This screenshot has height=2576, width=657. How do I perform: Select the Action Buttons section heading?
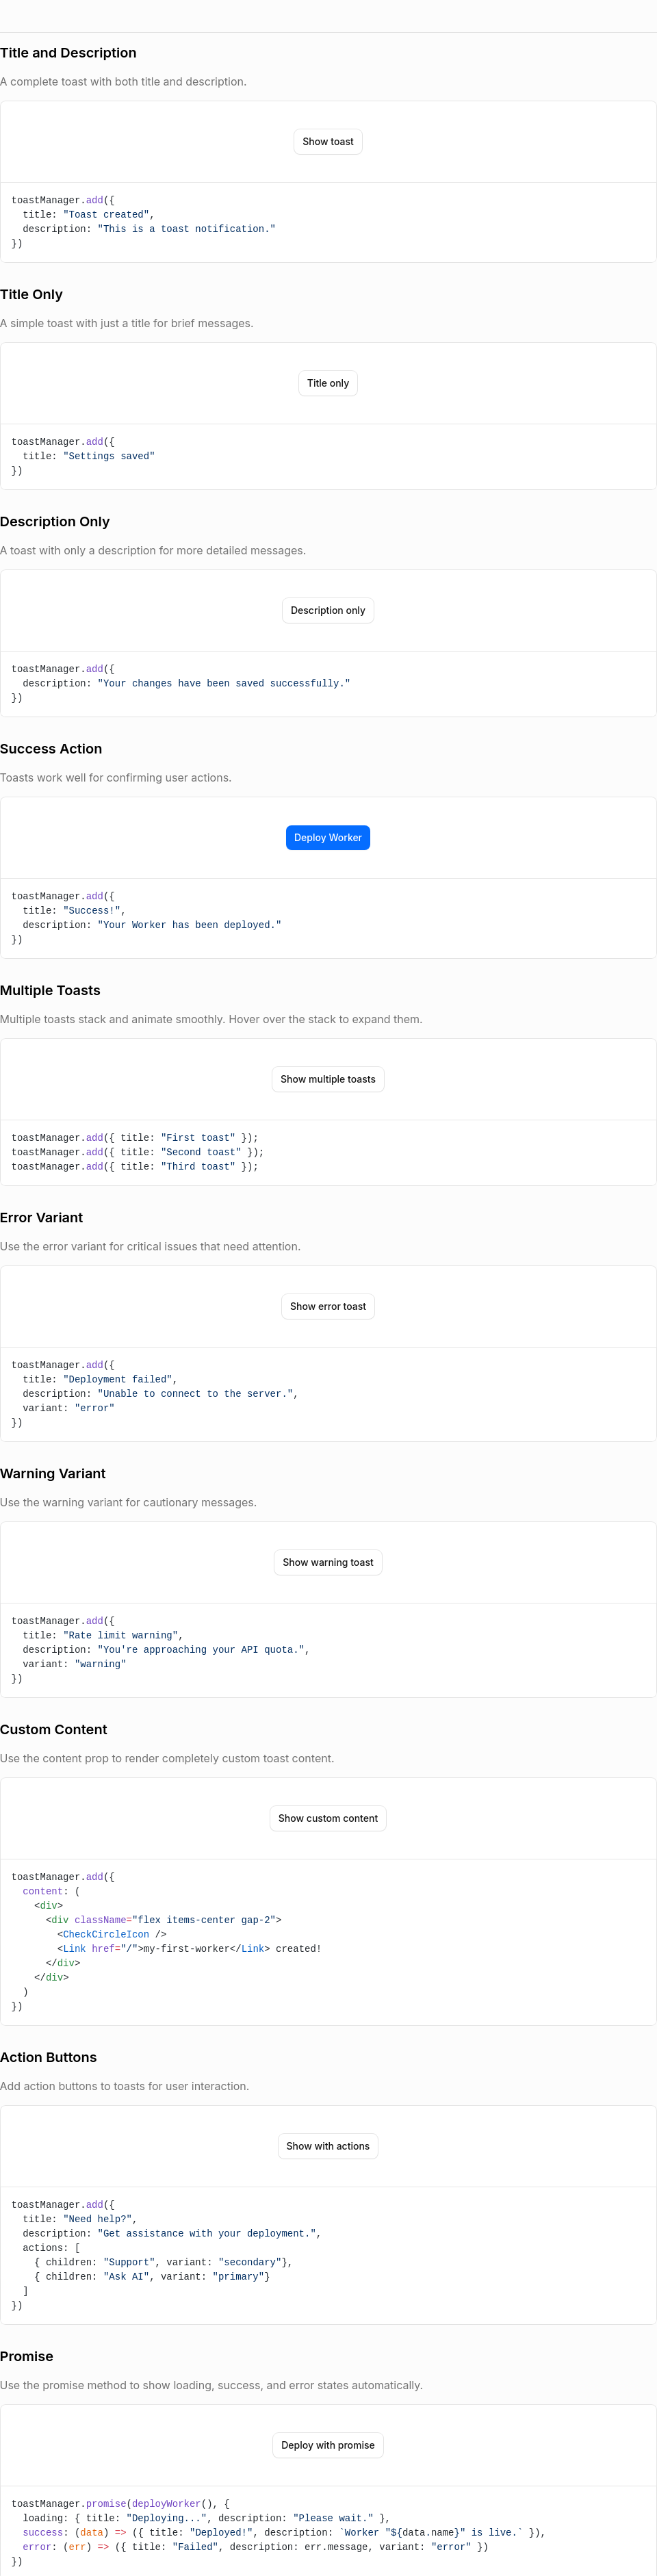(x=49, y=2057)
